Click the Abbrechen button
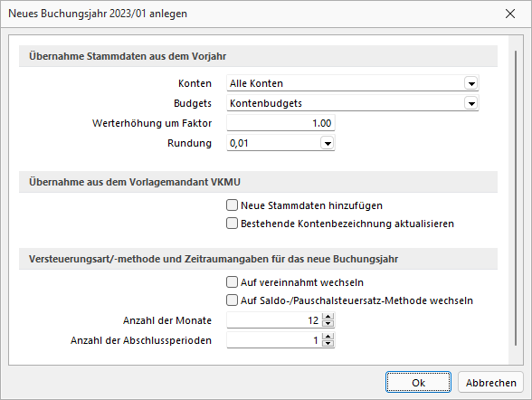The image size is (532, 400). point(490,383)
